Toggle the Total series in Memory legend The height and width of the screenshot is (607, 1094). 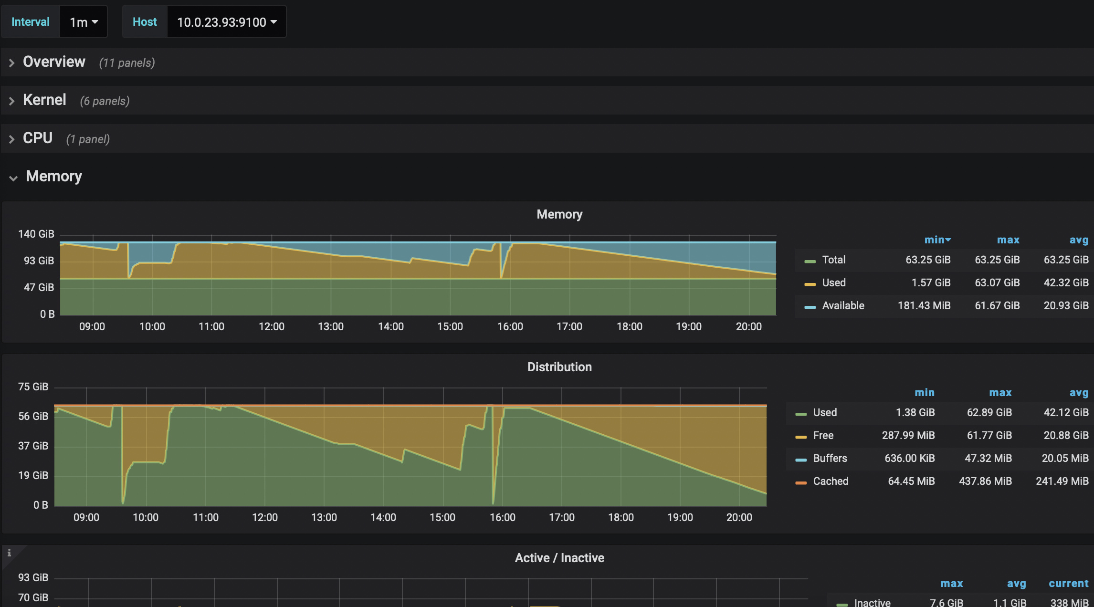[833, 260]
